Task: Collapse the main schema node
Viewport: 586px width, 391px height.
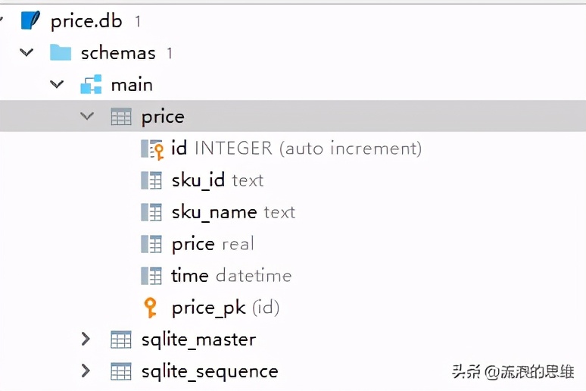Action: (x=58, y=84)
